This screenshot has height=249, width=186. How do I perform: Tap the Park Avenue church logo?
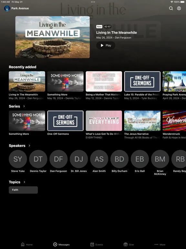tap(7, 8)
